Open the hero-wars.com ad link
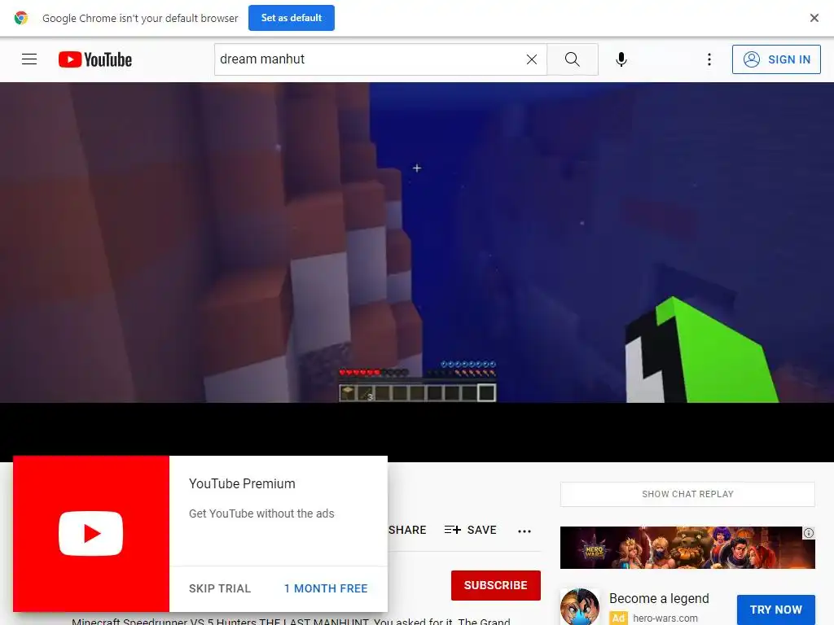Screen dimensions: 834x625 click(665, 618)
